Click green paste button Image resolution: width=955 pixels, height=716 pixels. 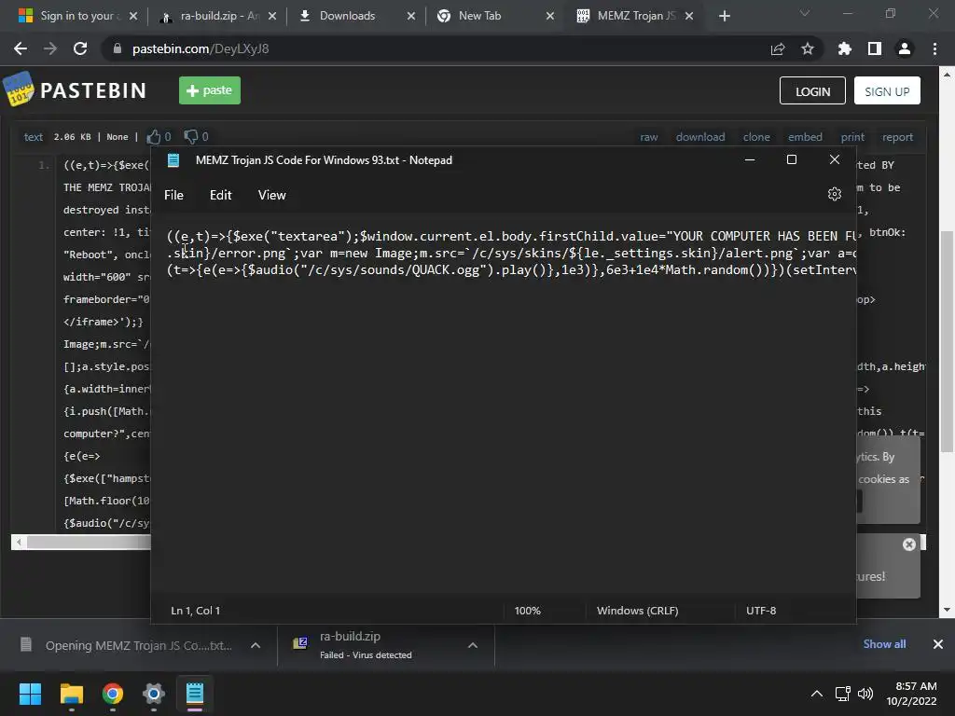click(210, 90)
